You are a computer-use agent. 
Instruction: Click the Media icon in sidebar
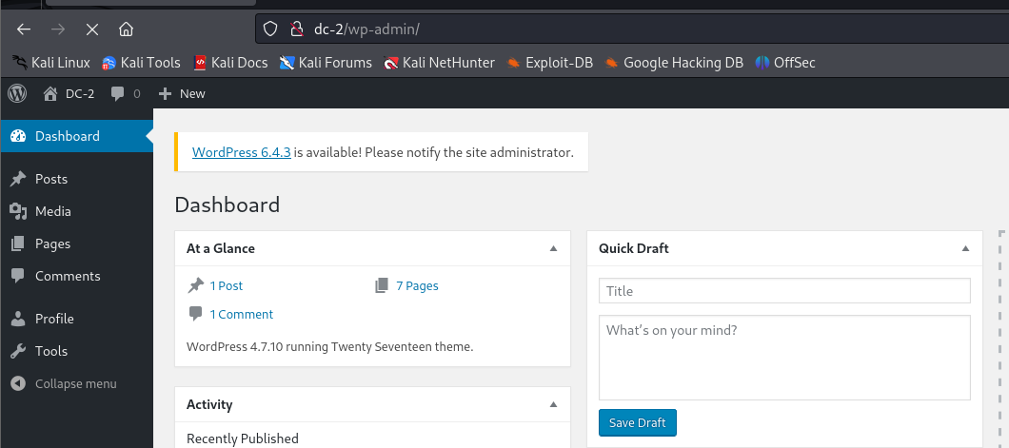[x=18, y=211]
